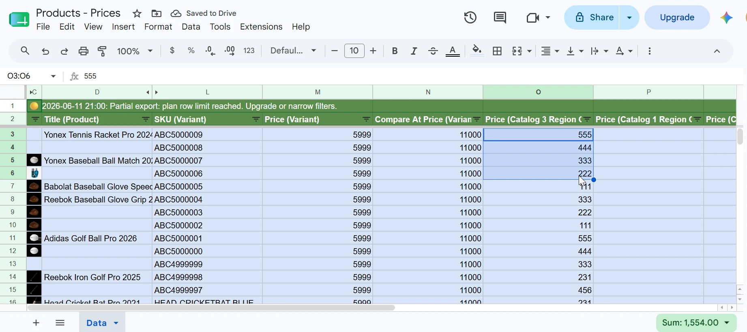Print the spreadsheet

84,51
